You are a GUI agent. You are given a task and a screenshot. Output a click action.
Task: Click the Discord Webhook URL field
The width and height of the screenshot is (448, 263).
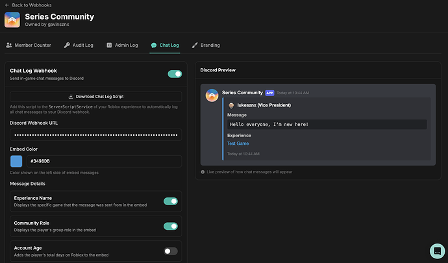(x=95, y=135)
